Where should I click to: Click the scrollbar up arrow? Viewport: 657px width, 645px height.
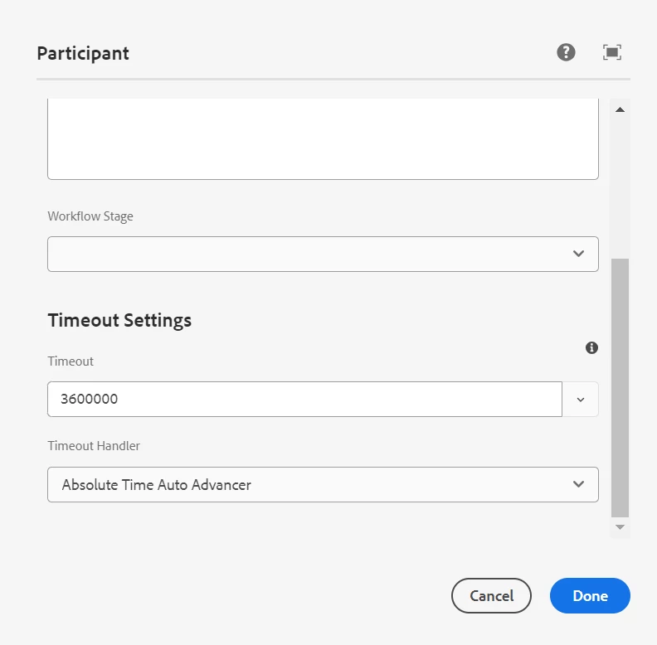pos(620,109)
